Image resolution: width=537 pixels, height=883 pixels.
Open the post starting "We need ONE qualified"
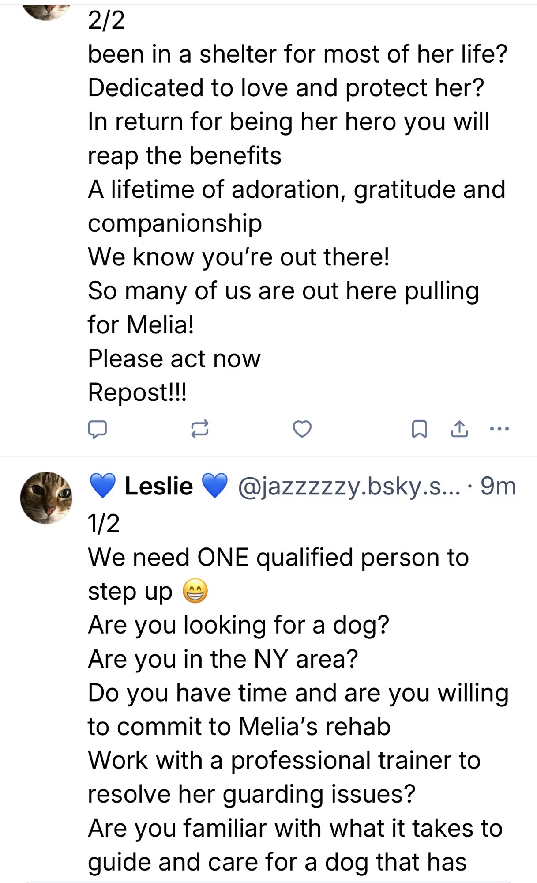(278, 557)
